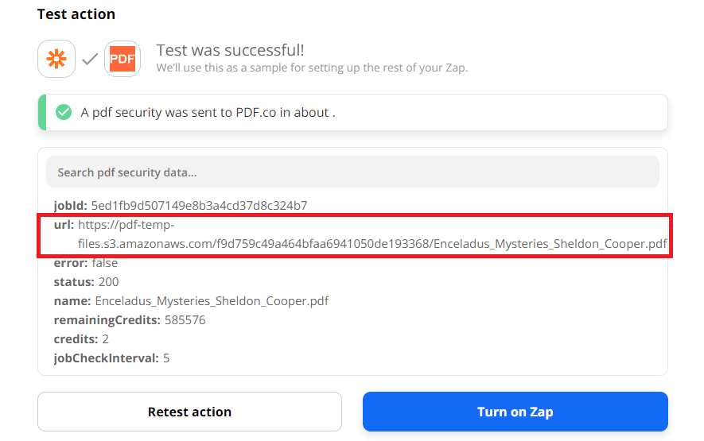
Task: Click the orange Zapier asterisk icon
Action: pos(56,59)
